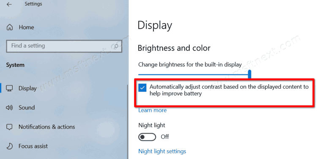Click the brightness slider handle
Viewport: 317px width, 159px height.
click(250, 74)
